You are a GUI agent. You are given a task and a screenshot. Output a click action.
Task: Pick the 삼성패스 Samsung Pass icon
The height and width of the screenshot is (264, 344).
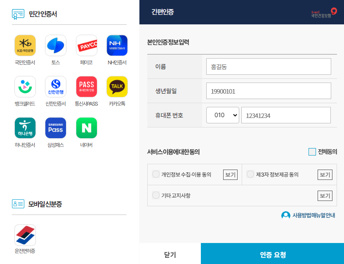coord(56,128)
